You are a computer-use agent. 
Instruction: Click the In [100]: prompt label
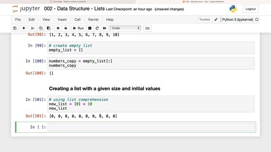coord(36,61)
